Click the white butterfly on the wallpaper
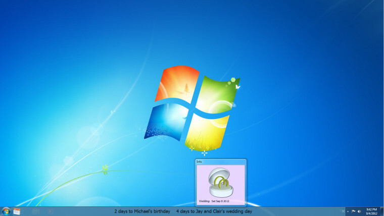 pos(237,87)
